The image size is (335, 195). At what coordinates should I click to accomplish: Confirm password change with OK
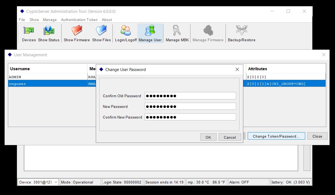(x=208, y=137)
